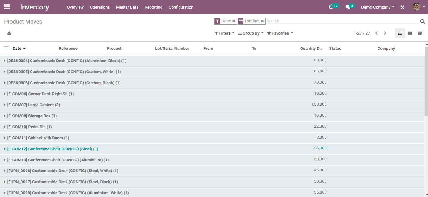This screenshot has height=197, width=428.
Task: Open the Favorites dropdown
Action: 280,33
